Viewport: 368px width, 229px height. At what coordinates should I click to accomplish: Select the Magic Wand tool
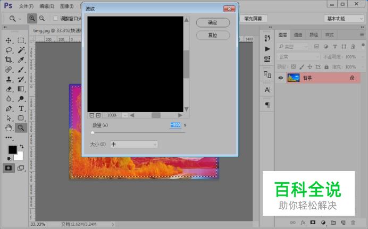21,50
